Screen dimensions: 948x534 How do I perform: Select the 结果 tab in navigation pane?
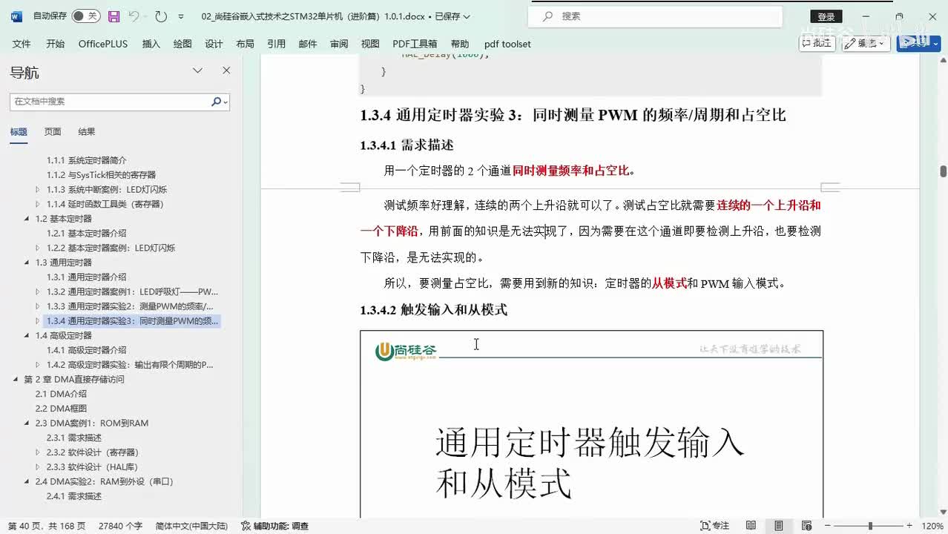click(87, 132)
